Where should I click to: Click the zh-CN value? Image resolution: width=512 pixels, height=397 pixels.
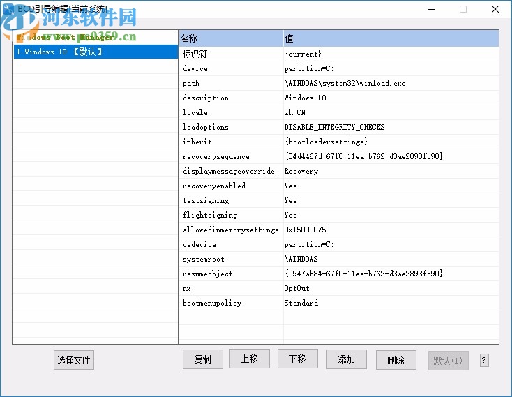(x=295, y=112)
